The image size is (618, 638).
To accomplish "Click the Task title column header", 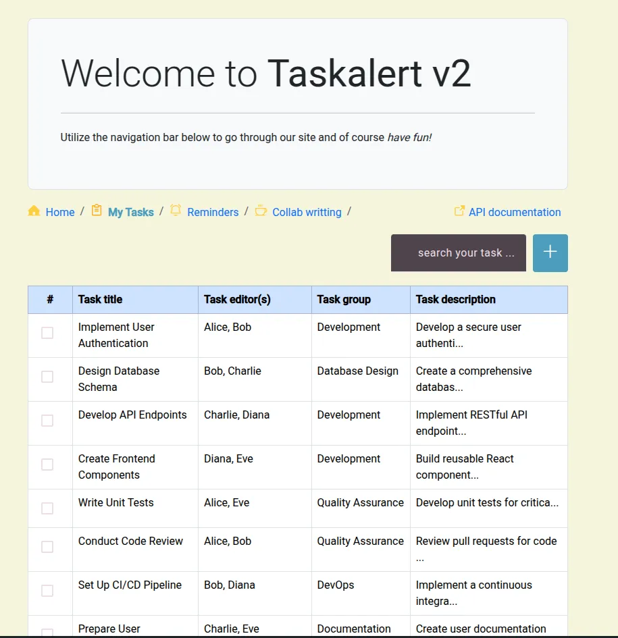I will 135,300.
